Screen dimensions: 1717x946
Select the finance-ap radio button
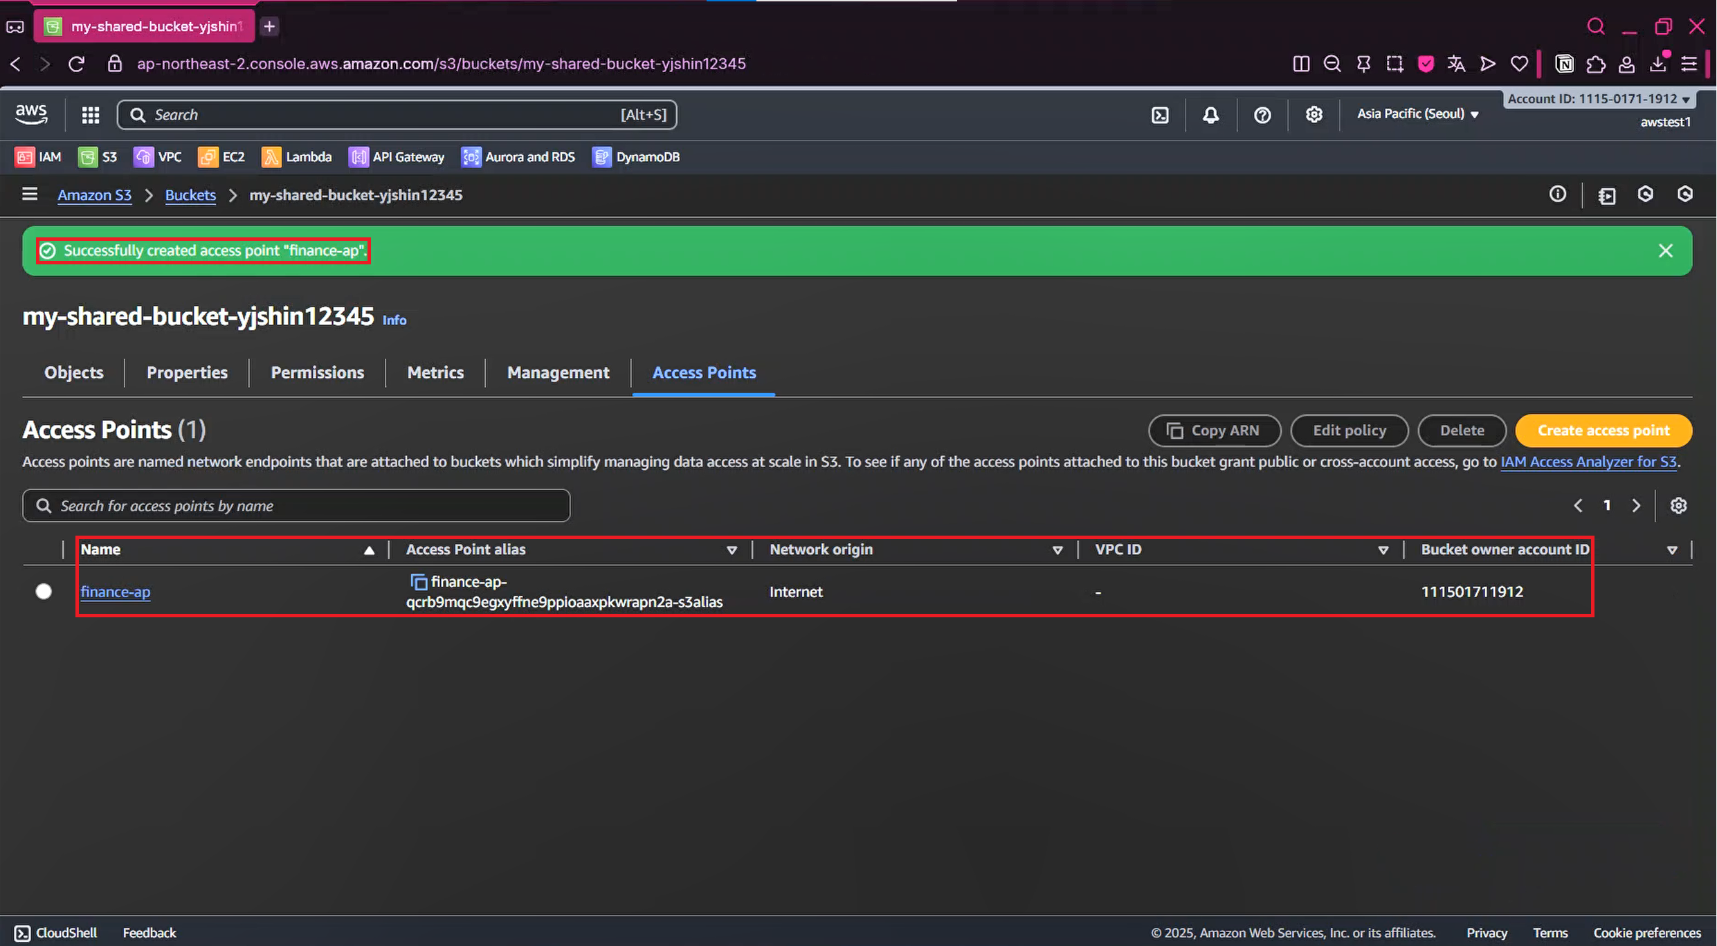[x=44, y=592]
